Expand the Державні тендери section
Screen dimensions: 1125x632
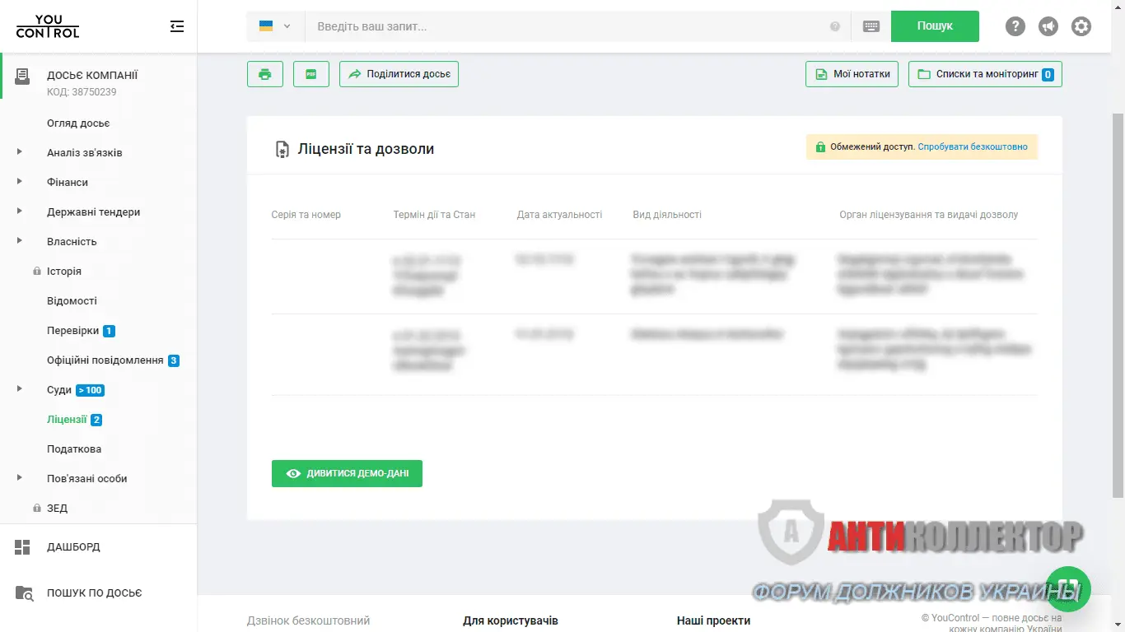coord(20,211)
